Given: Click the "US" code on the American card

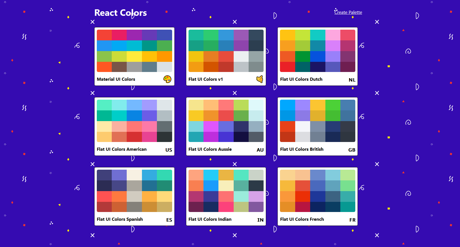Looking at the screenshot, I should tap(169, 150).
